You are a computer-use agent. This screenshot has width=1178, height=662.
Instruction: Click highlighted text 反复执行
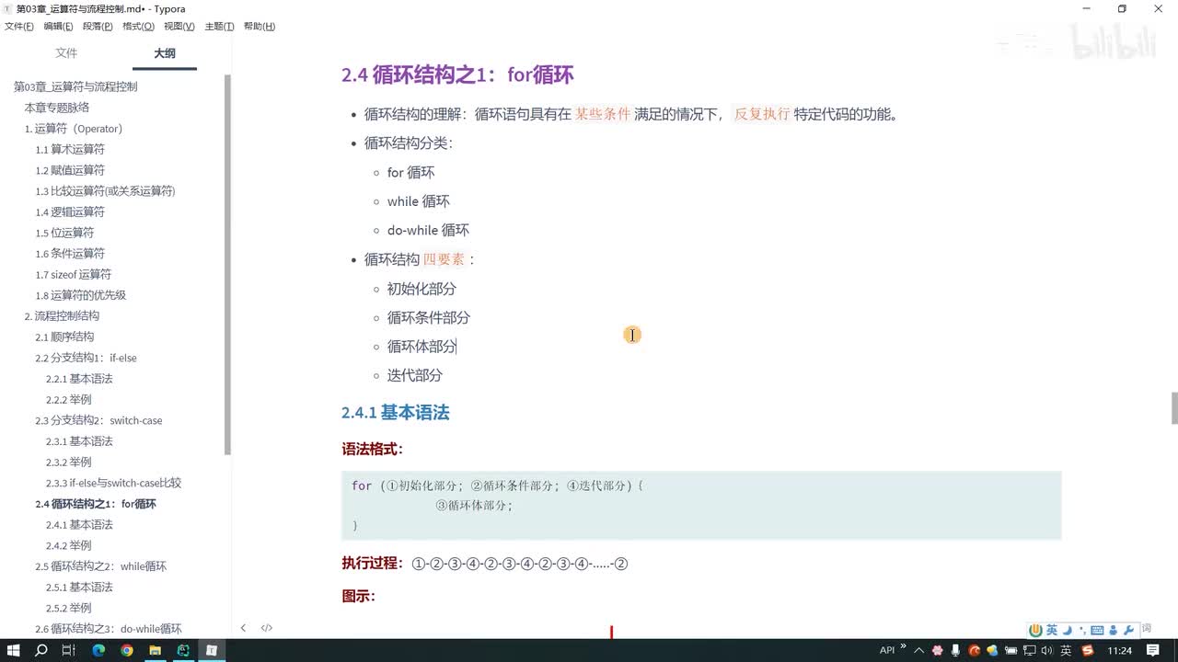click(762, 114)
